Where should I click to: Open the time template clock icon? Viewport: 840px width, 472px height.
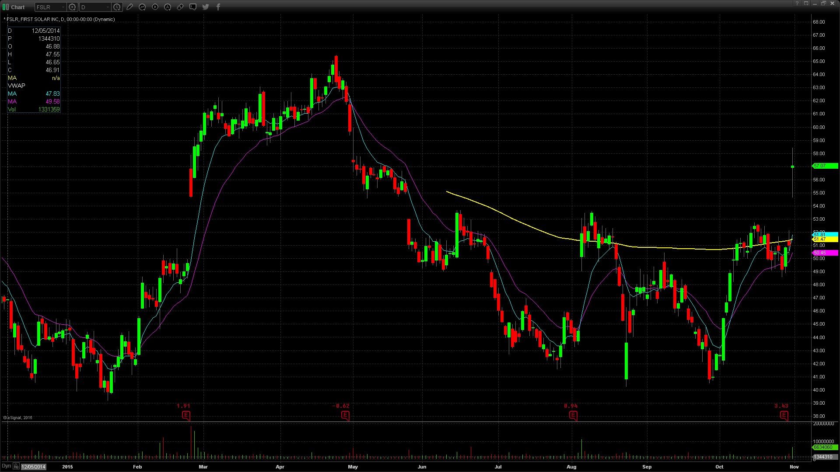tap(117, 7)
